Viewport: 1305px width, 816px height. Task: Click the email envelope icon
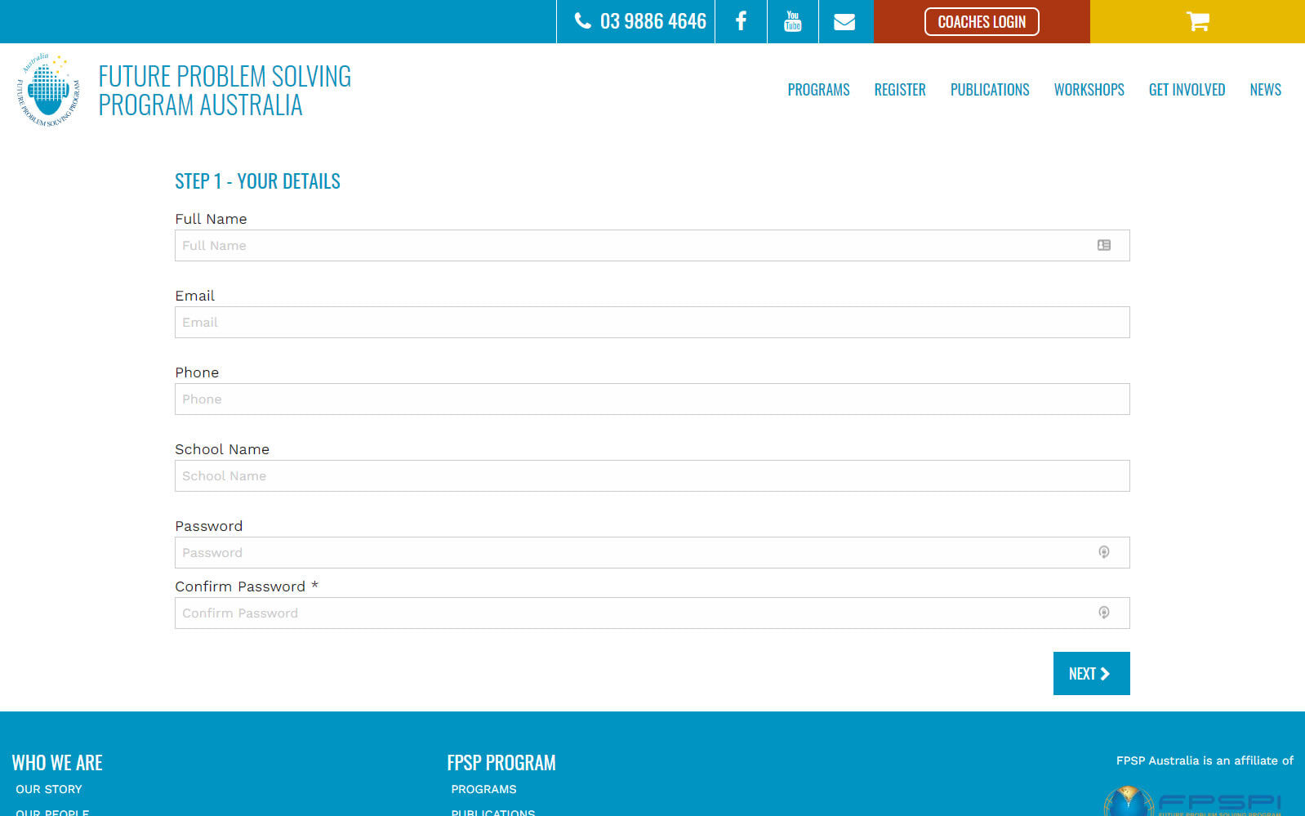click(844, 22)
